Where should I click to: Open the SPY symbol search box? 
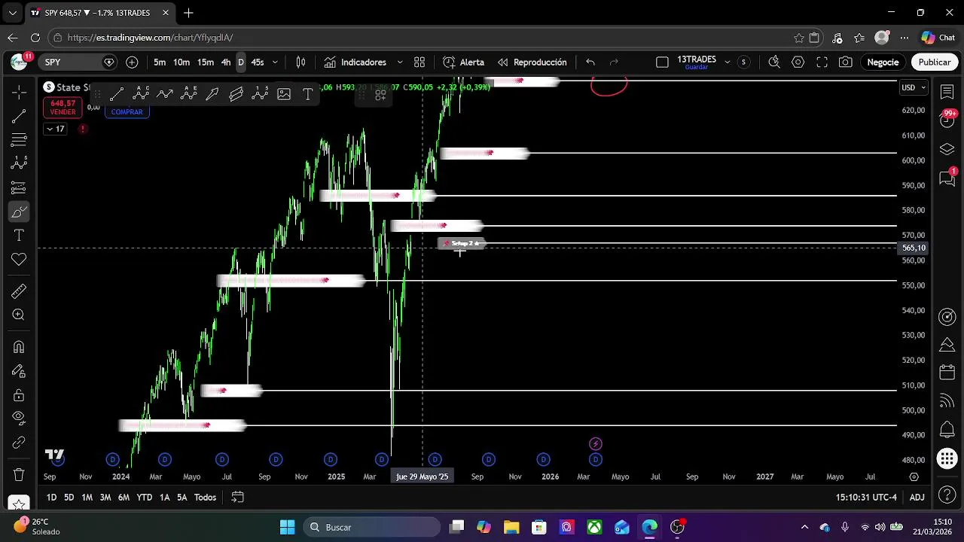[x=79, y=62]
